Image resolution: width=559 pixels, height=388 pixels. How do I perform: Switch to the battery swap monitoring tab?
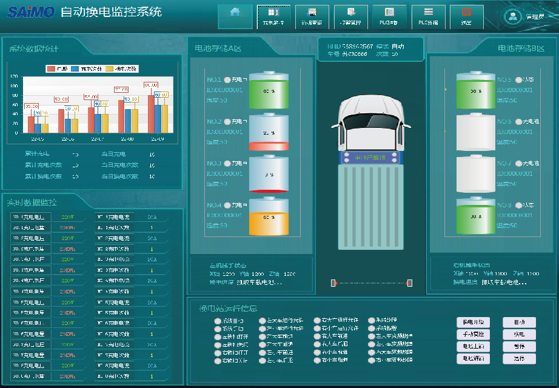click(273, 16)
